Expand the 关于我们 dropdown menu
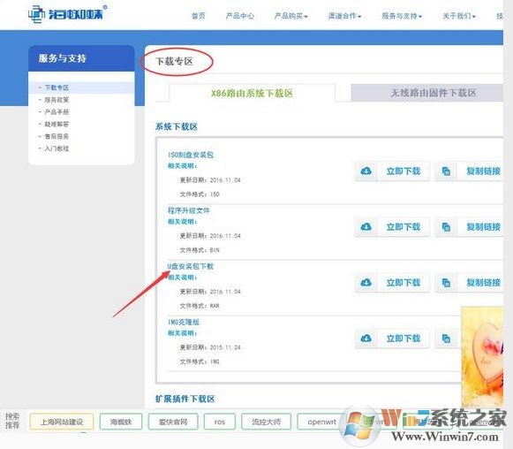 pyautogui.click(x=459, y=16)
